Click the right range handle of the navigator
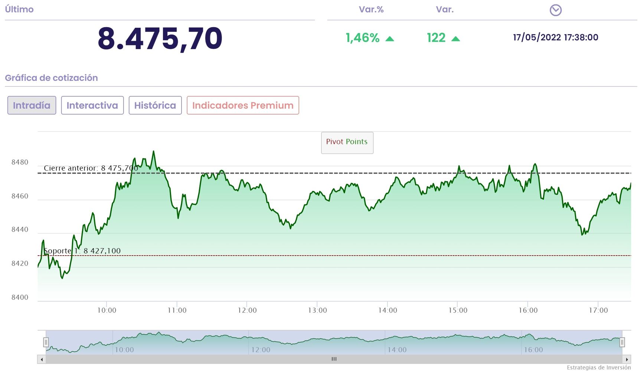Screen dimensions: 641x371 click(x=622, y=342)
